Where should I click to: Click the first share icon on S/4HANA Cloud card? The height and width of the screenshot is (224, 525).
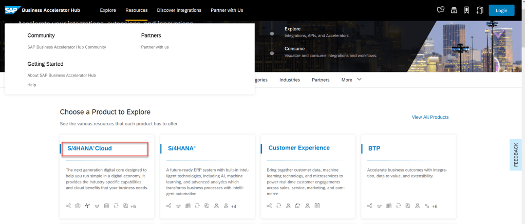click(68, 206)
